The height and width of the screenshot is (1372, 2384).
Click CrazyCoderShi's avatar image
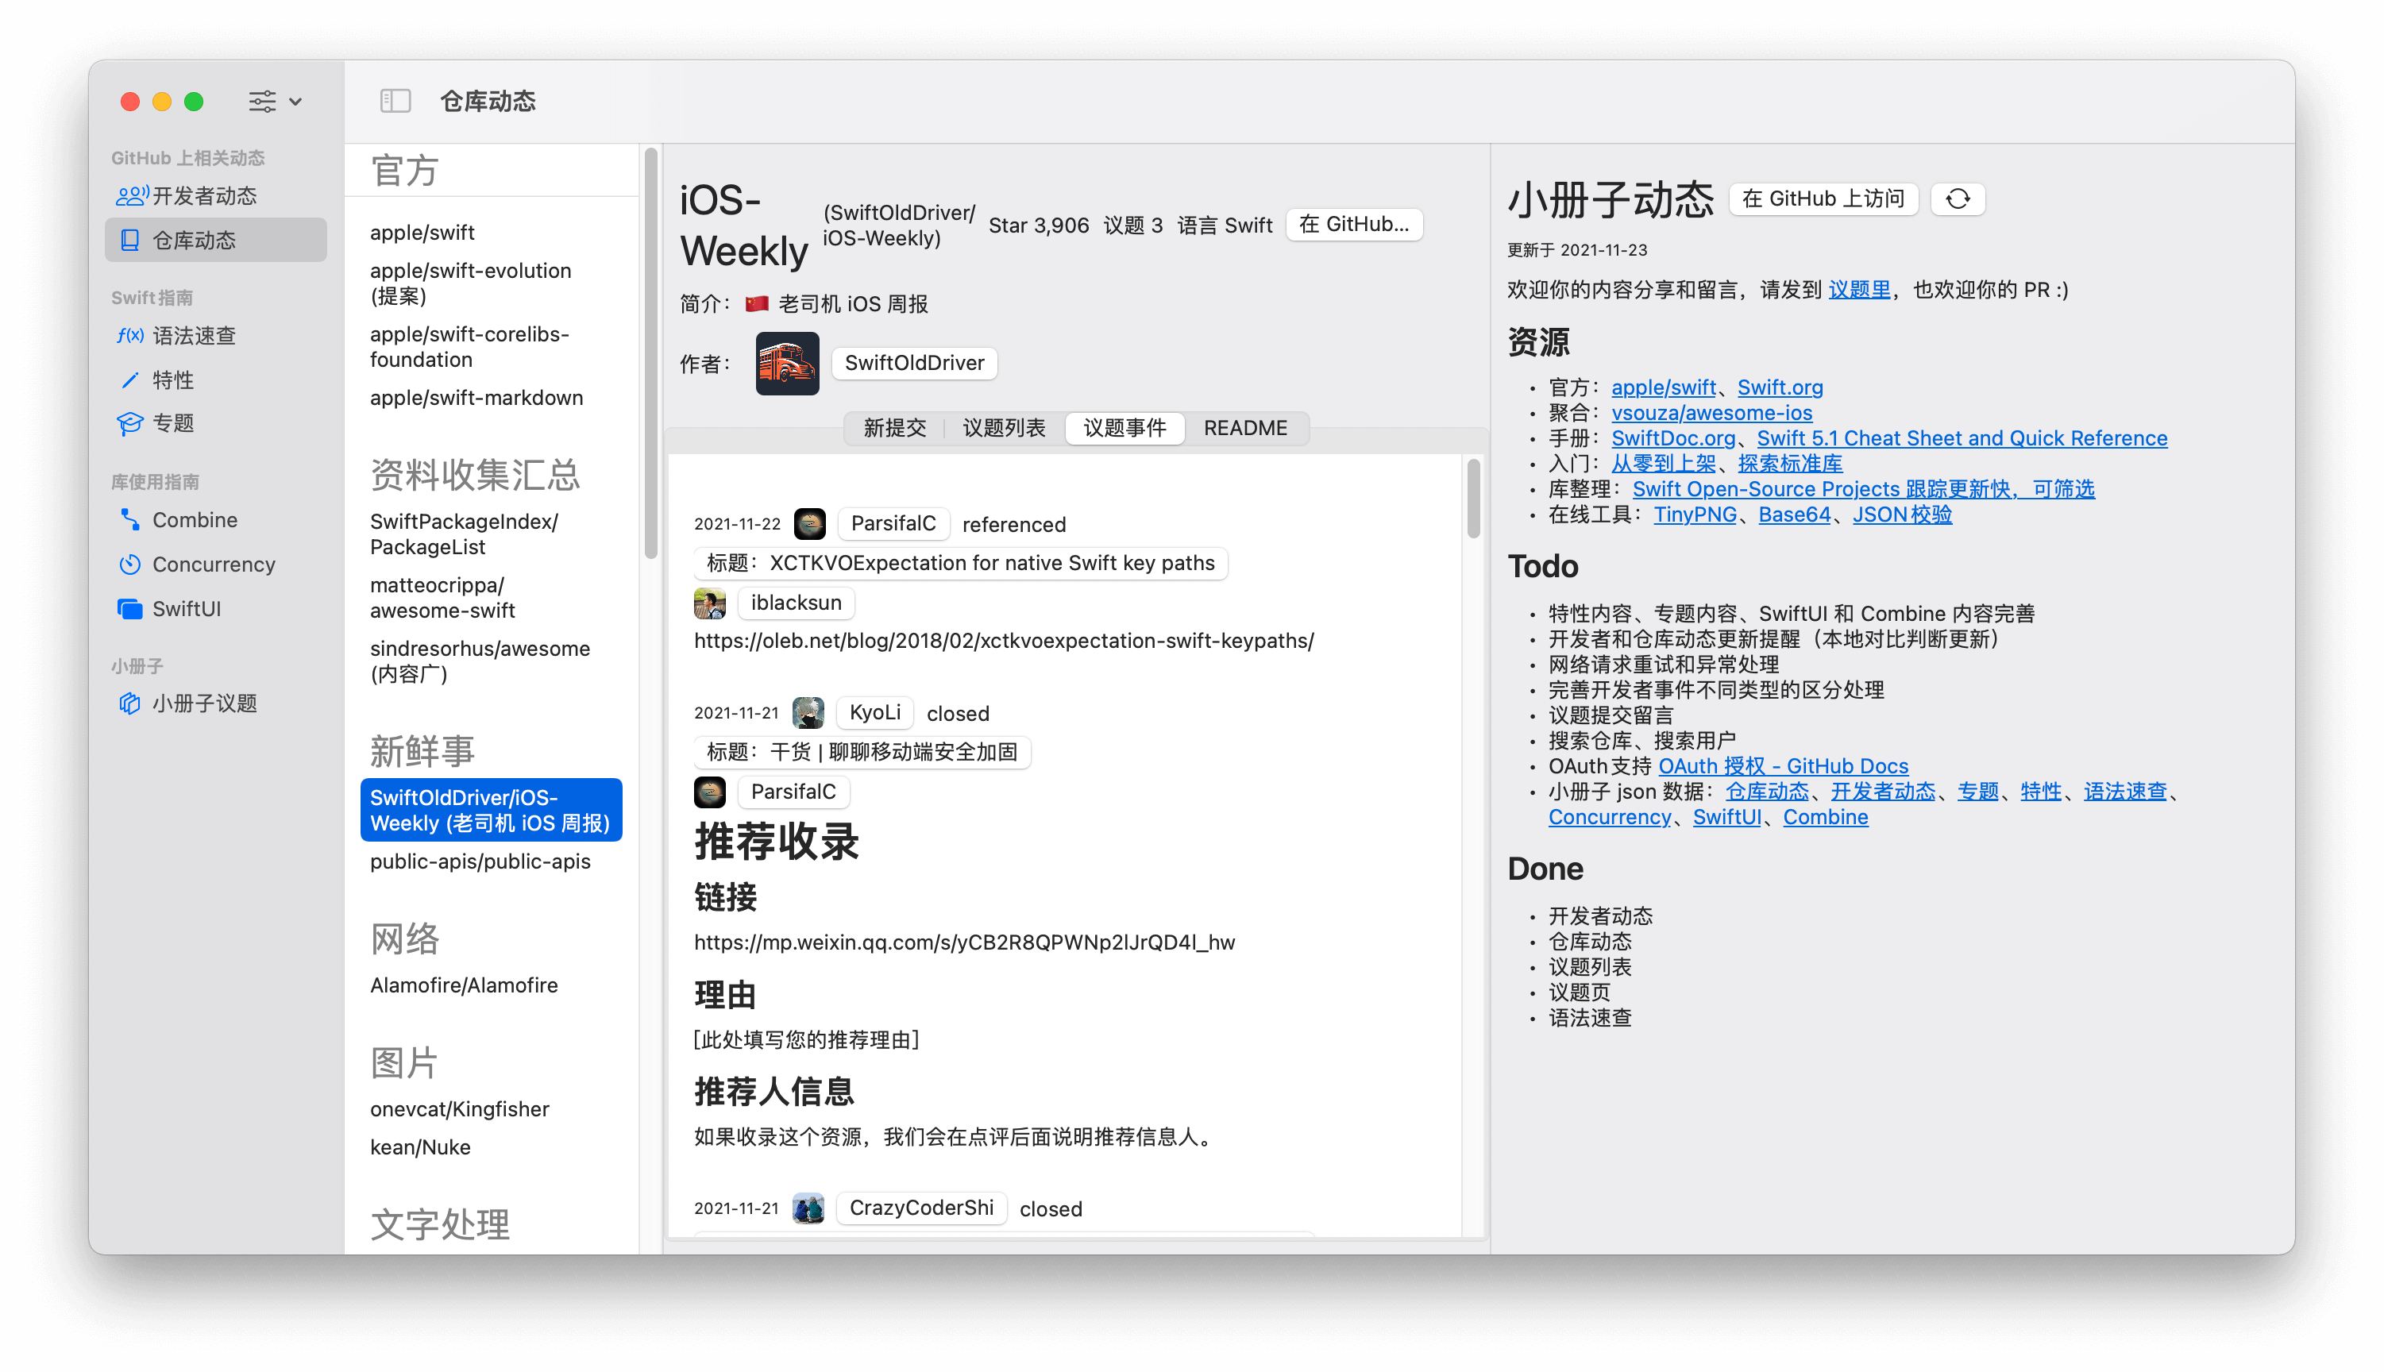point(808,1208)
